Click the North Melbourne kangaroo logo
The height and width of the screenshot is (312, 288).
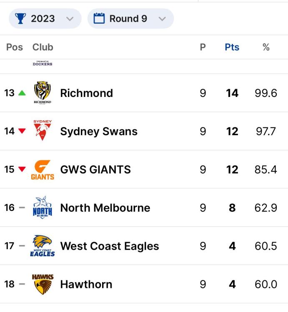click(43, 207)
